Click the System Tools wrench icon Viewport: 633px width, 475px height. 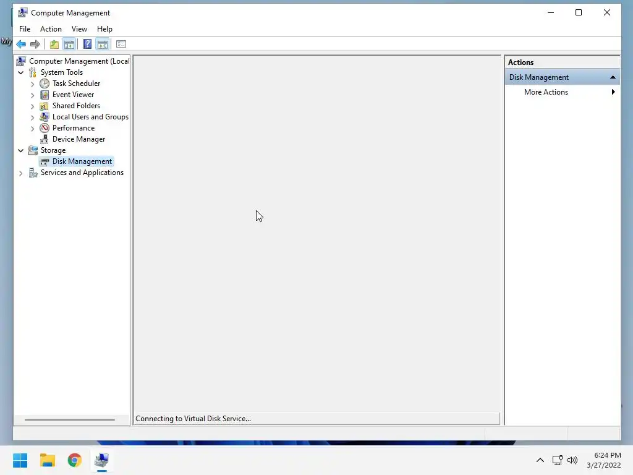pyautogui.click(x=33, y=72)
